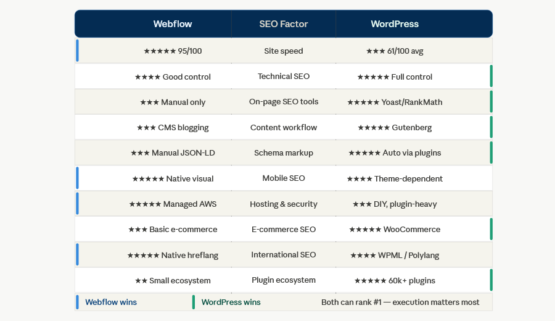Click the '★★★★★ Gutenberg' cell
The height and width of the screenshot is (321, 555).
tap(395, 128)
